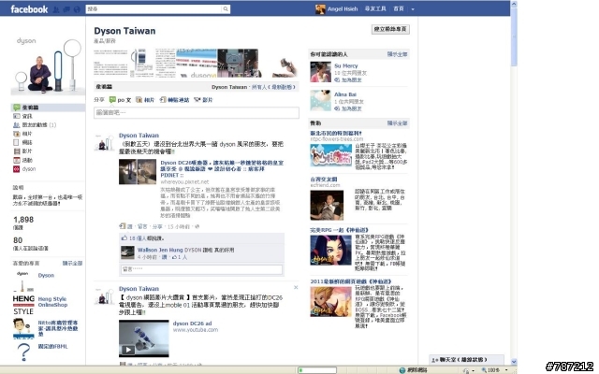Click the '15 小時前' timestamp on the first post

pos(179,226)
